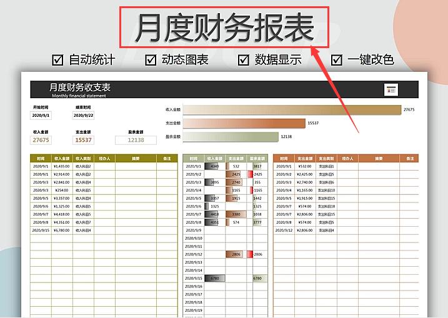Image resolution: width=448 pixels, height=318 pixels.
Task: Select the ¥1,165.00 expense cell
Action: tap(305, 190)
